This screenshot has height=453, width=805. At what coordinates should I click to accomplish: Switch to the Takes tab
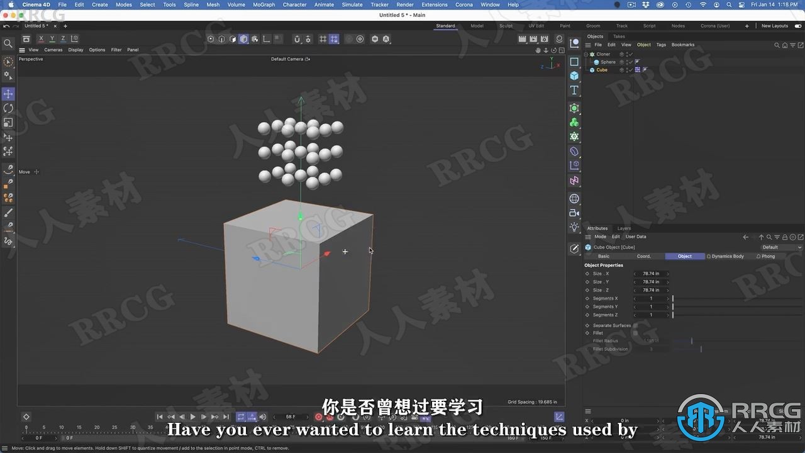click(x=619, y=36)
